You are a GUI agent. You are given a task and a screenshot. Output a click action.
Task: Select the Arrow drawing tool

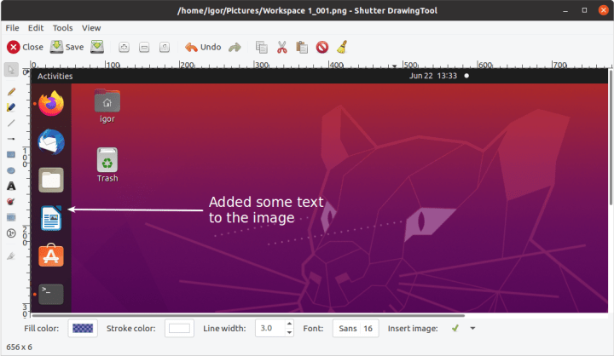click(11, 139)
